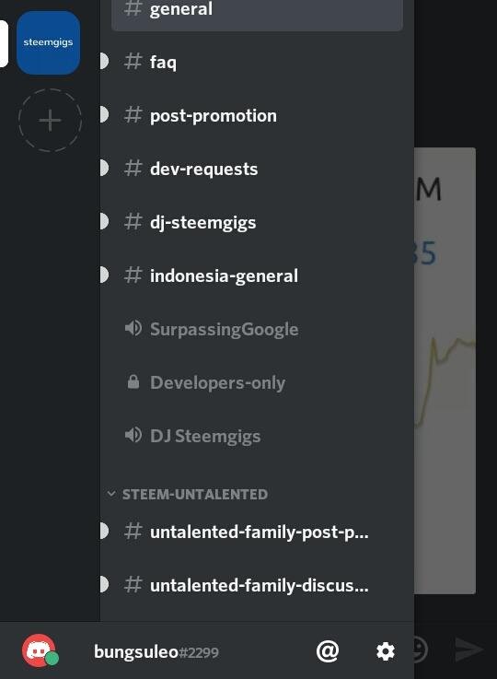This screenshot has width=497, height=679.
Task: Go to the indonesia-general channel
Action: [257, 275]
